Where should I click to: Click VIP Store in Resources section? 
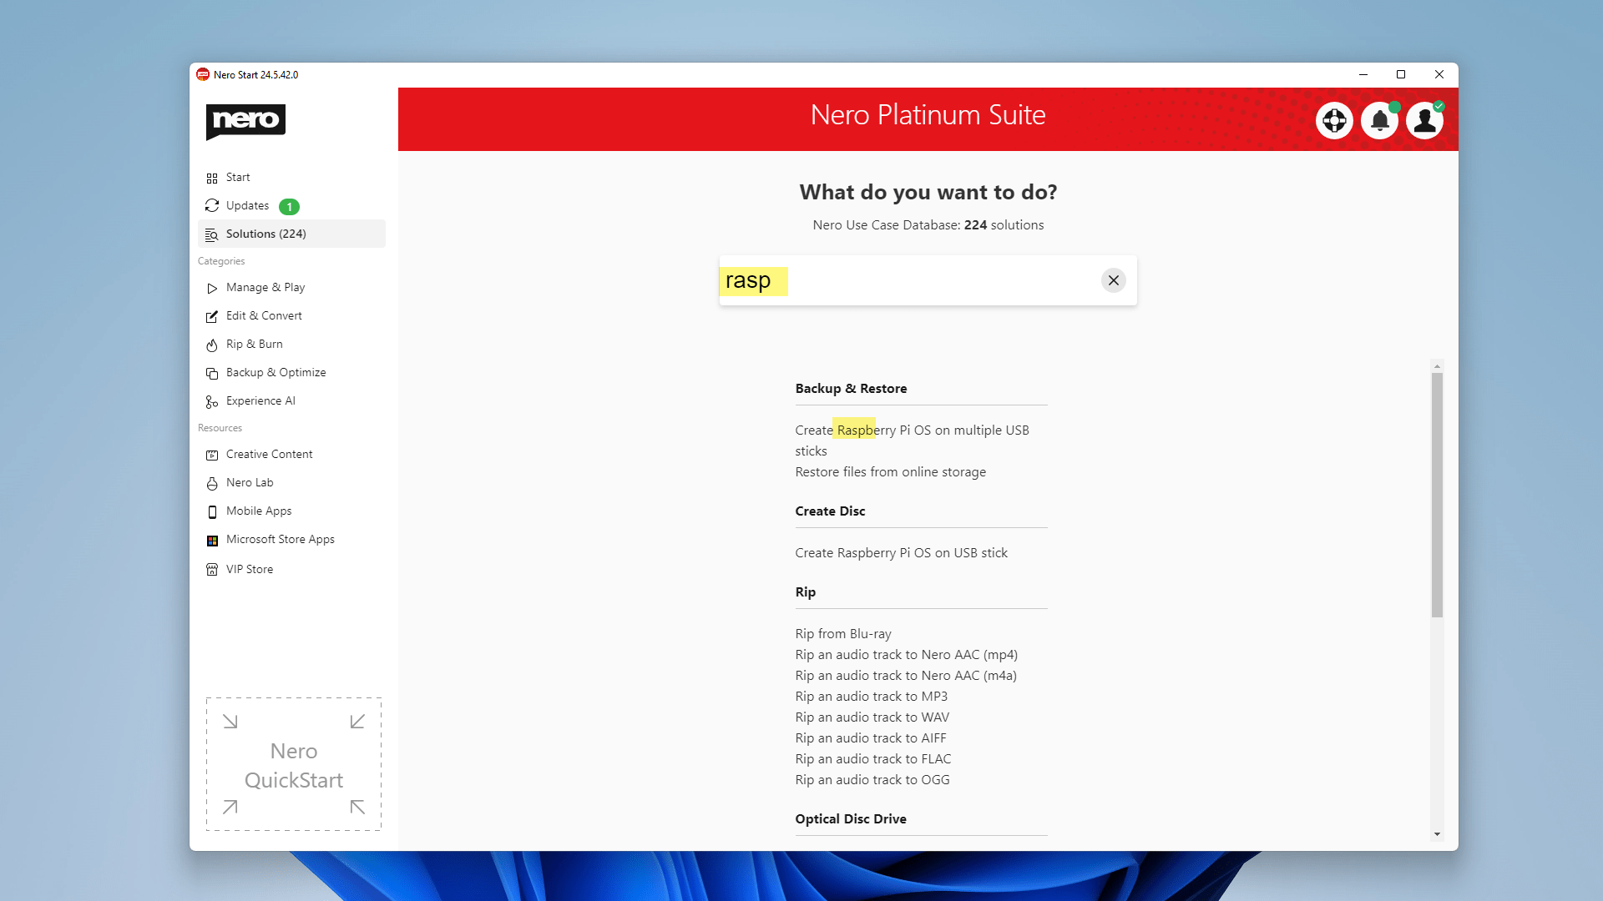point(250,569)
